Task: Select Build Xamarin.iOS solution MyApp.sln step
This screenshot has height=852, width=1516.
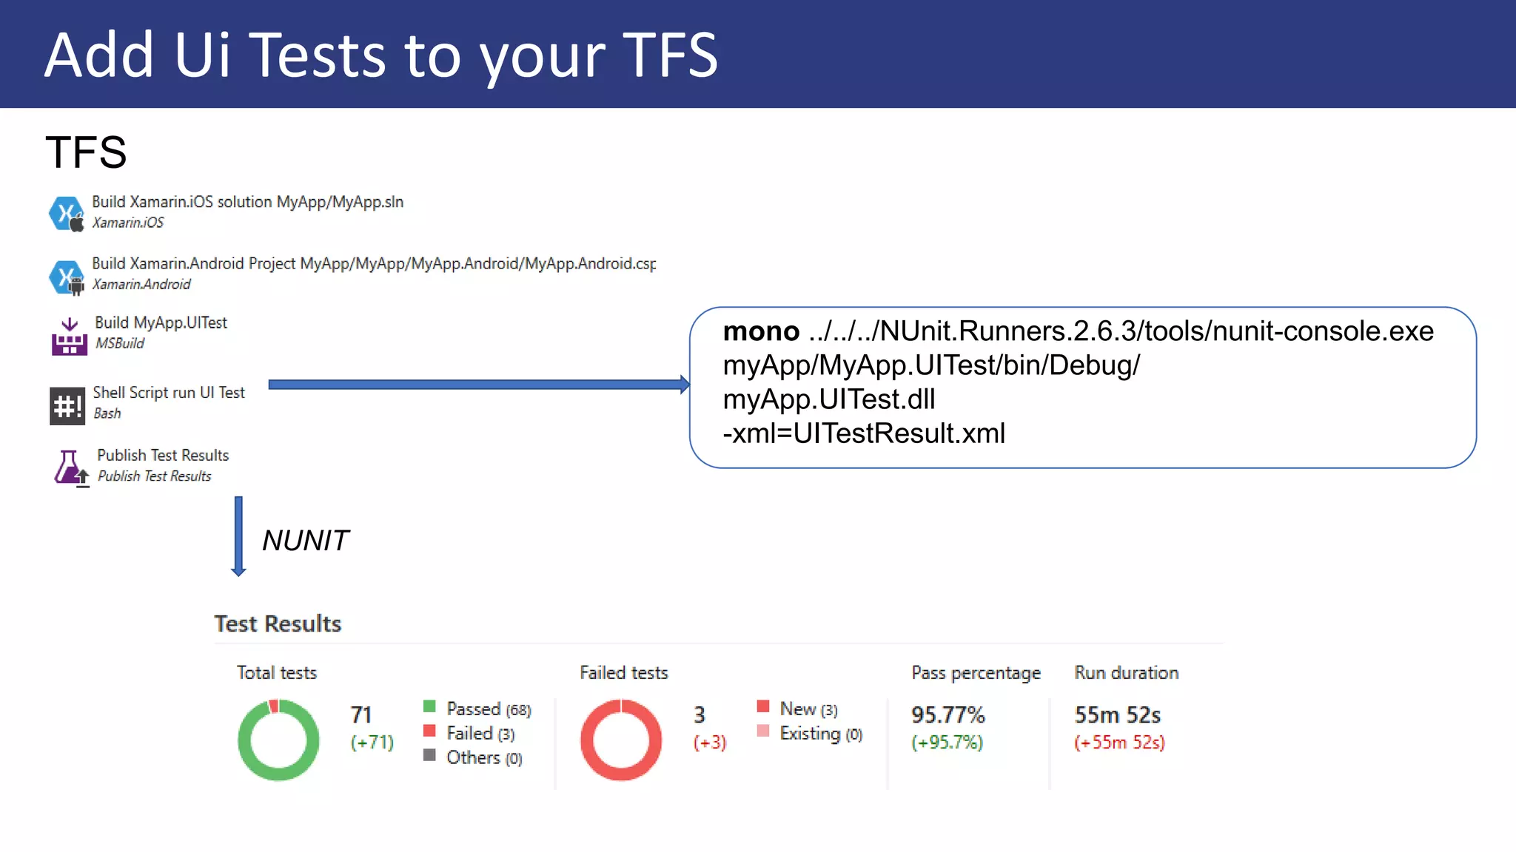Action: click(247, 202)
